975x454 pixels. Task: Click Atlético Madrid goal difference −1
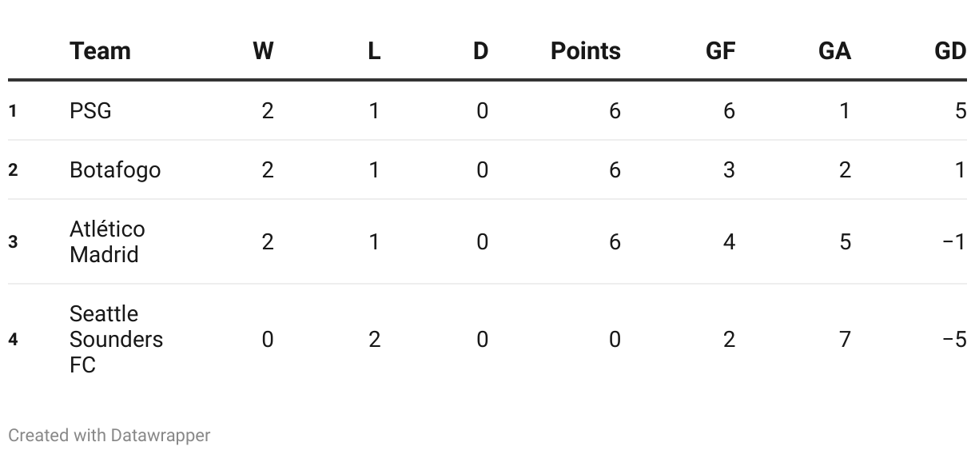tap(954, 241)
